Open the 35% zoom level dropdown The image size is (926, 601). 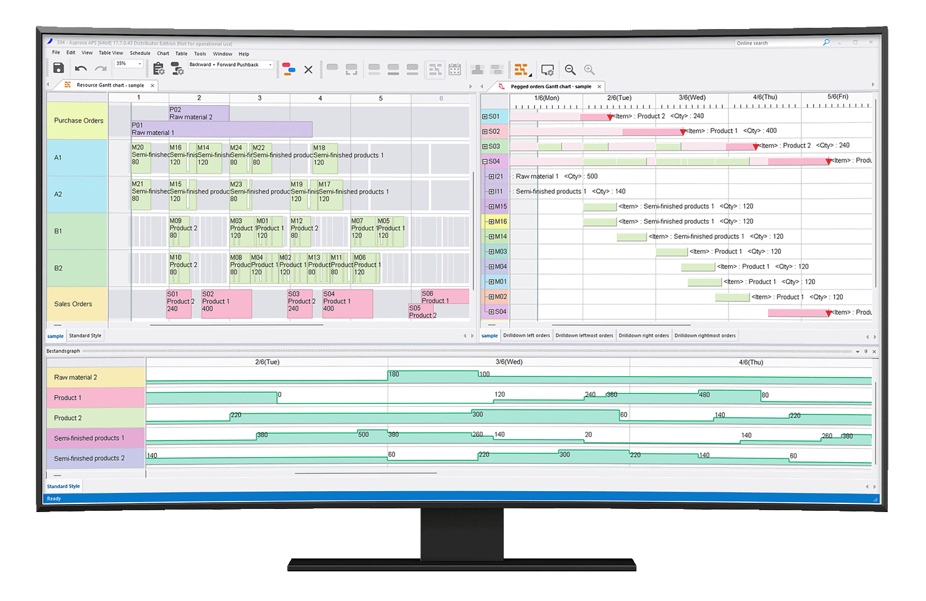(x=141, y=63)
